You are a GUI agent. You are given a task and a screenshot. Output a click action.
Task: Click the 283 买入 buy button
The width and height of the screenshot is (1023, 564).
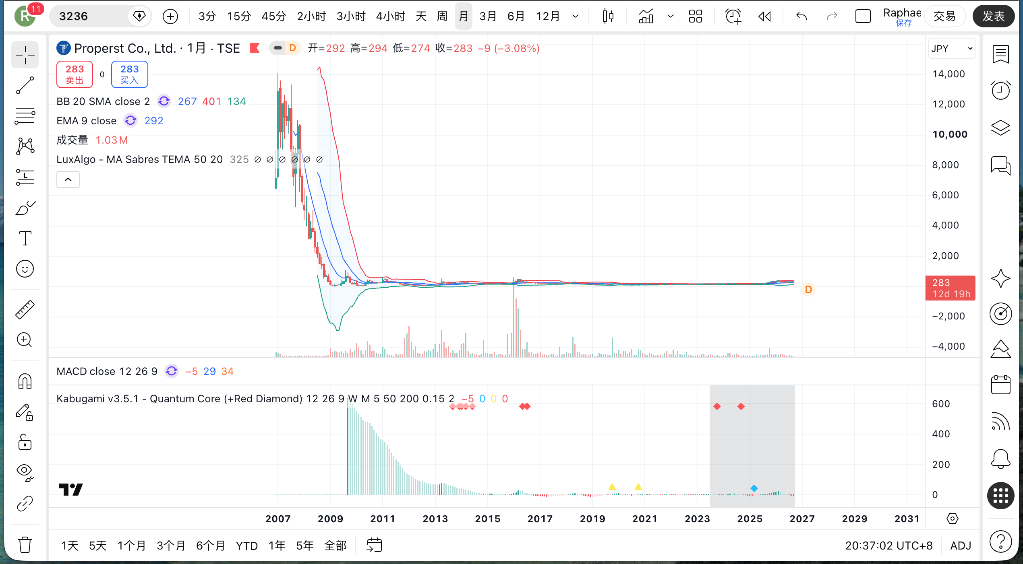(129, 74)
